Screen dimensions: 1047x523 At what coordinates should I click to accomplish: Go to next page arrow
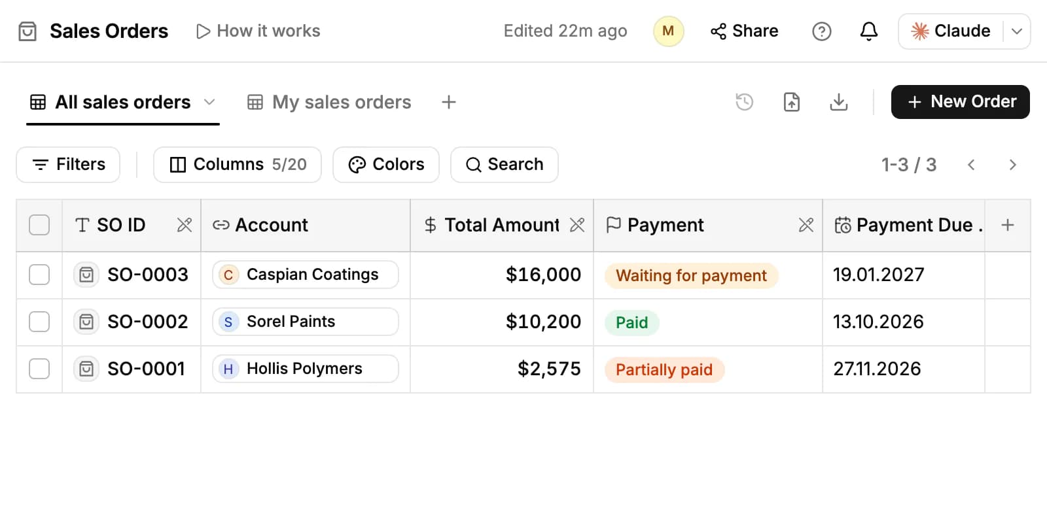click(1012, 165)
